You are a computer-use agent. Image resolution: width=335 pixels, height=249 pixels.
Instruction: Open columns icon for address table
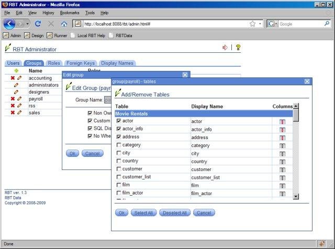tap(282, 138)
